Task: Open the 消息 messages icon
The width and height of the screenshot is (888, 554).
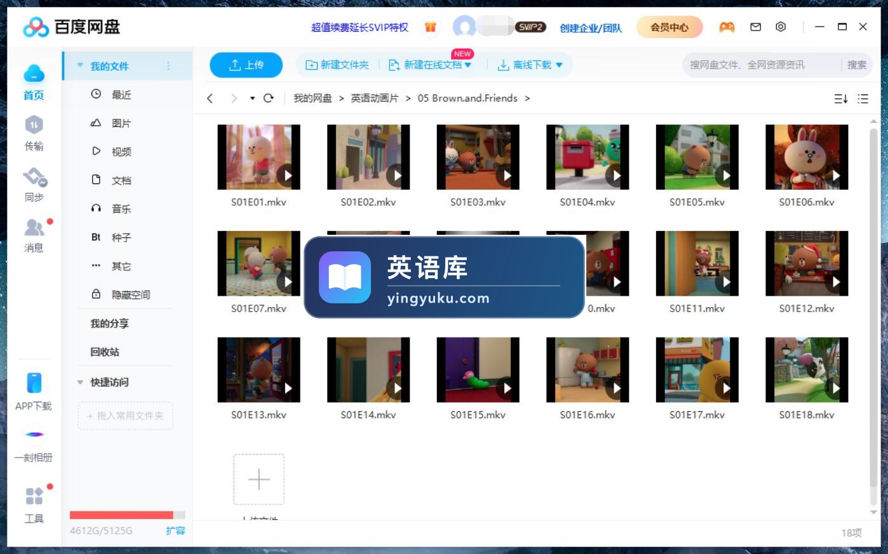Action: (34, 227)
